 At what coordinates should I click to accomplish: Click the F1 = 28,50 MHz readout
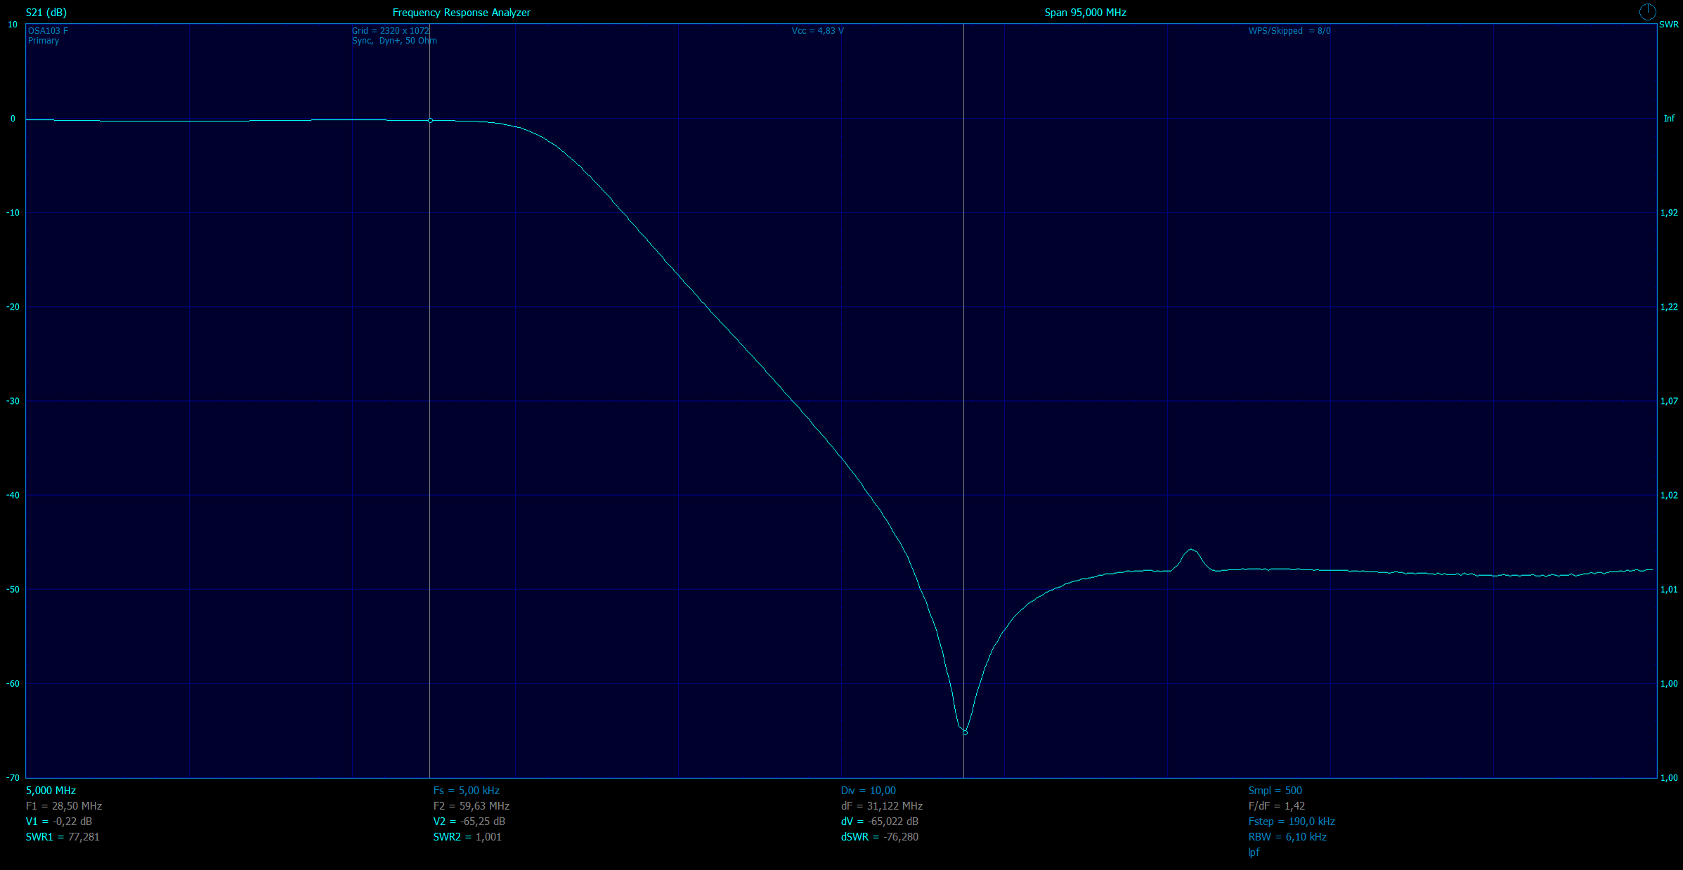point(64,806)
